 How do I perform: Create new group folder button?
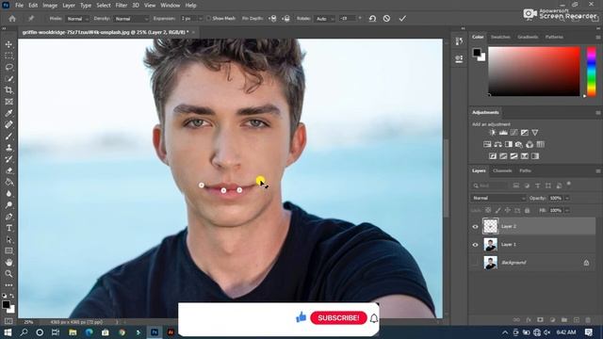tap(564, 320)
